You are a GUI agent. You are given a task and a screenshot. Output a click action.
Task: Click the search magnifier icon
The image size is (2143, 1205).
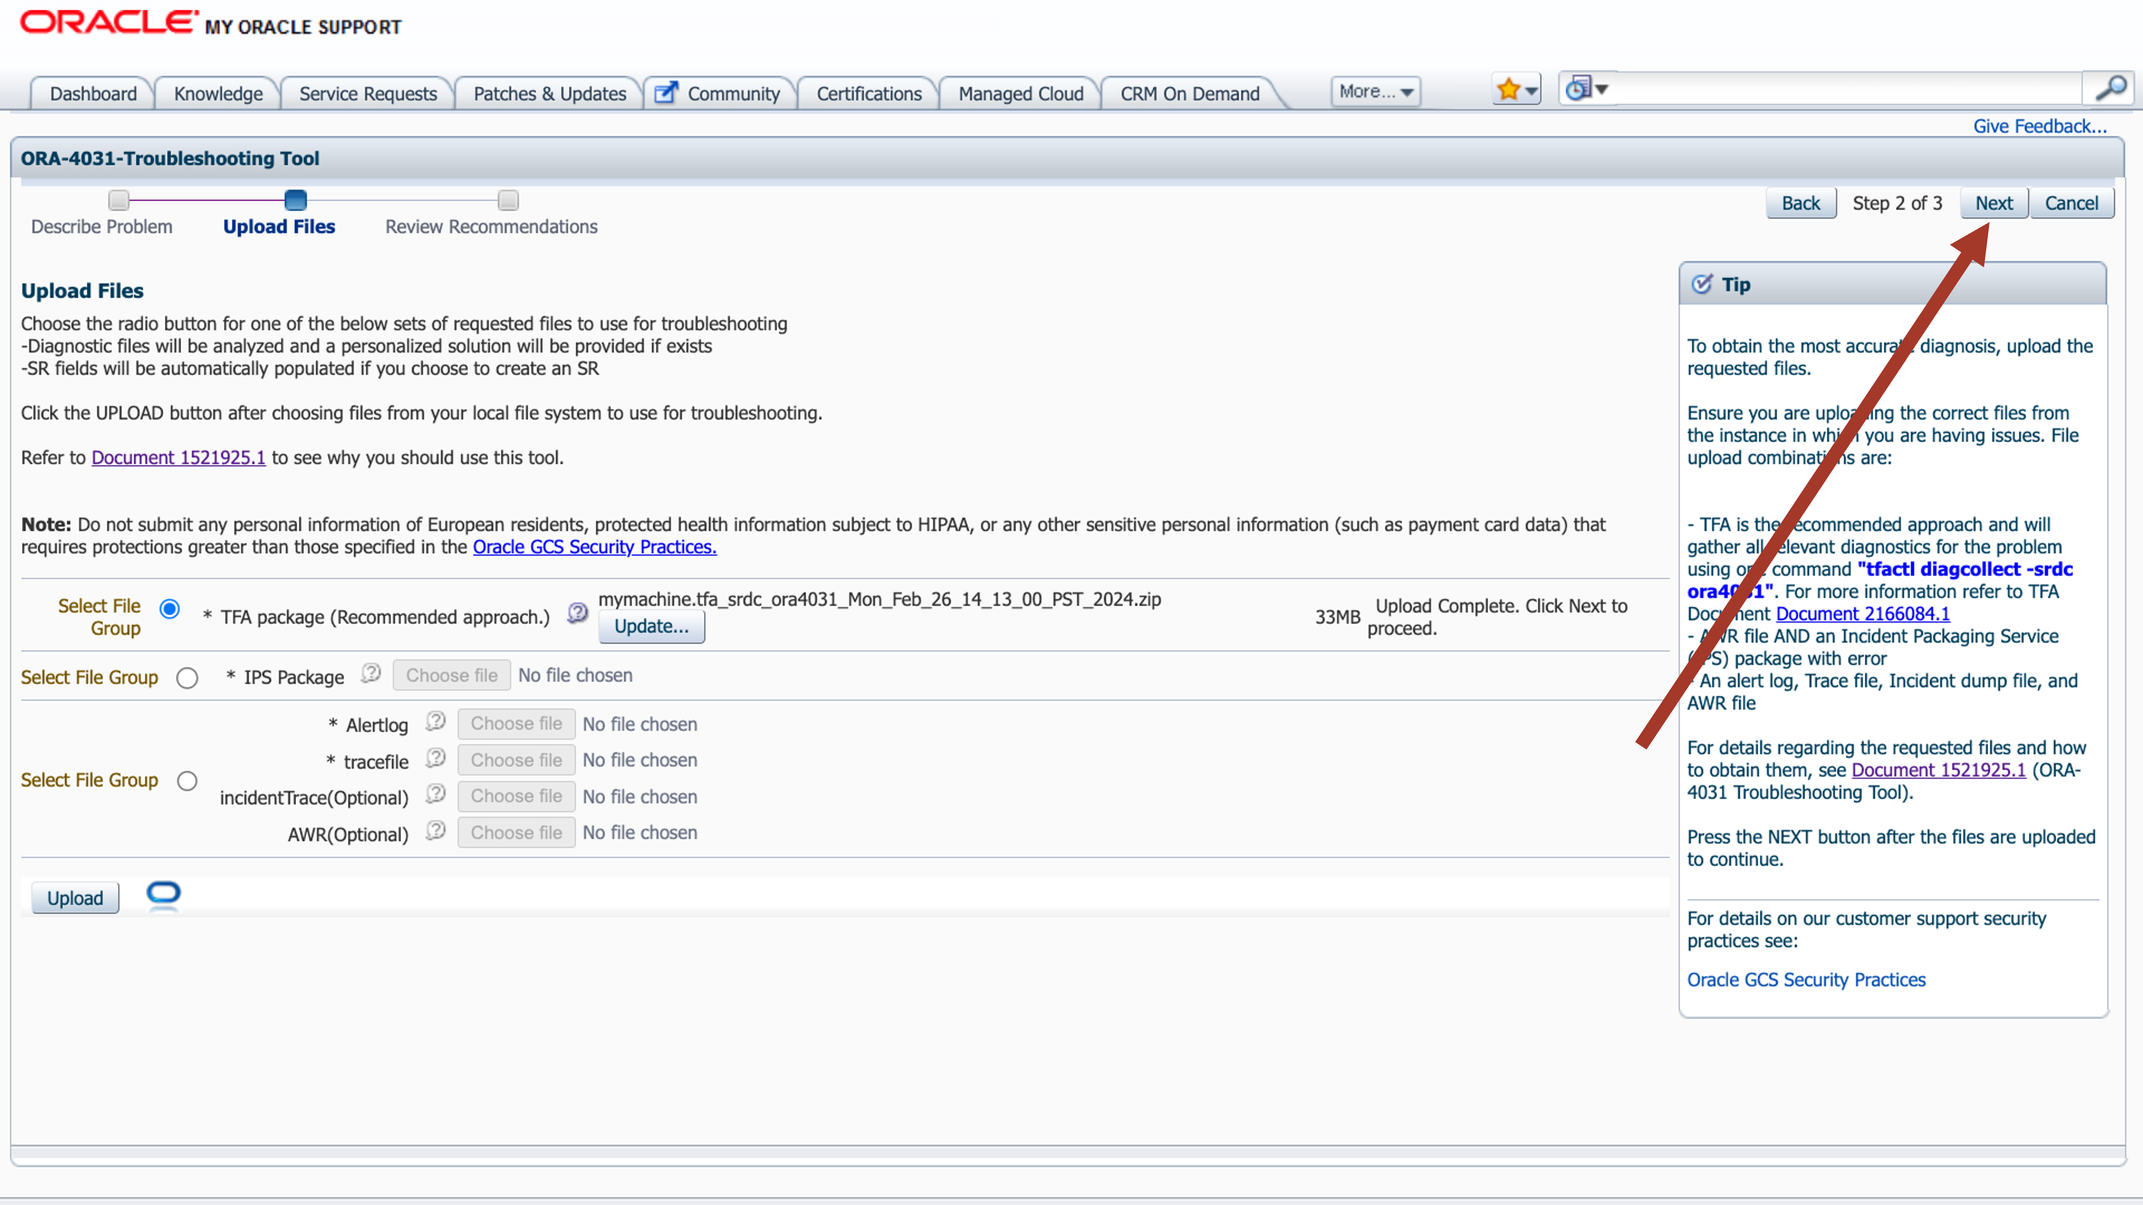click(x=2110, y=89)
